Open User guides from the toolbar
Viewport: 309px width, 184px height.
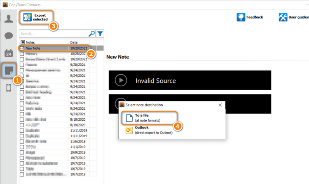[293, 17]
